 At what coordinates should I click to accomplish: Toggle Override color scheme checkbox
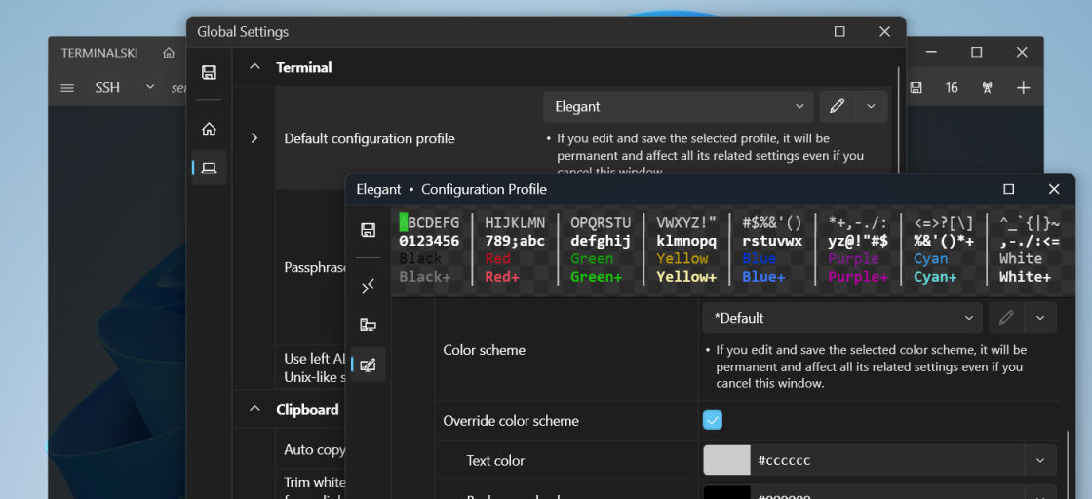[713, 420]
